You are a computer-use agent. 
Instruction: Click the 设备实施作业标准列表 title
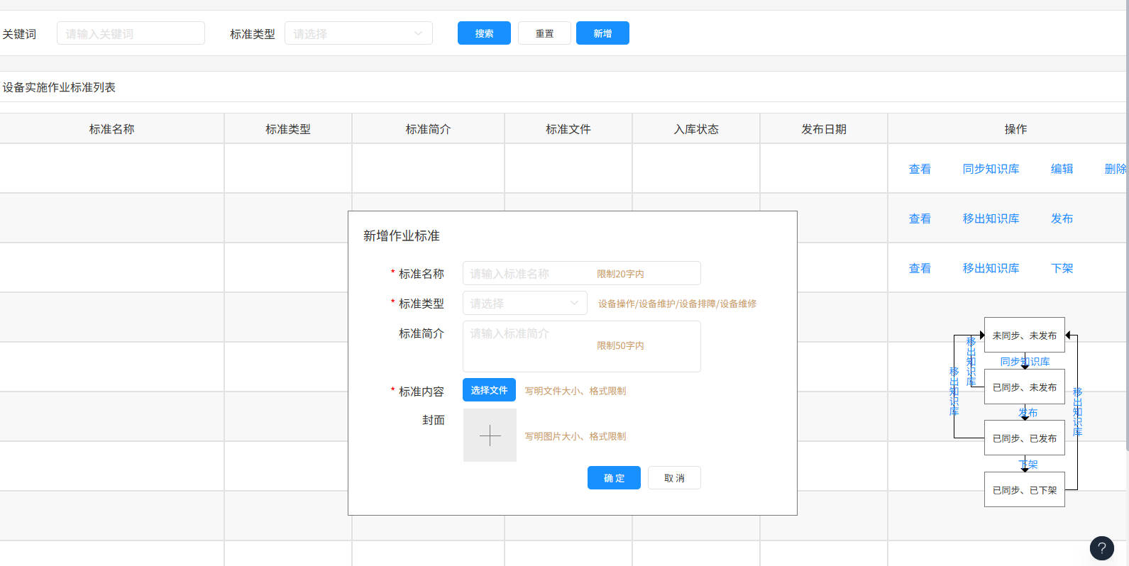click(59, 87)
